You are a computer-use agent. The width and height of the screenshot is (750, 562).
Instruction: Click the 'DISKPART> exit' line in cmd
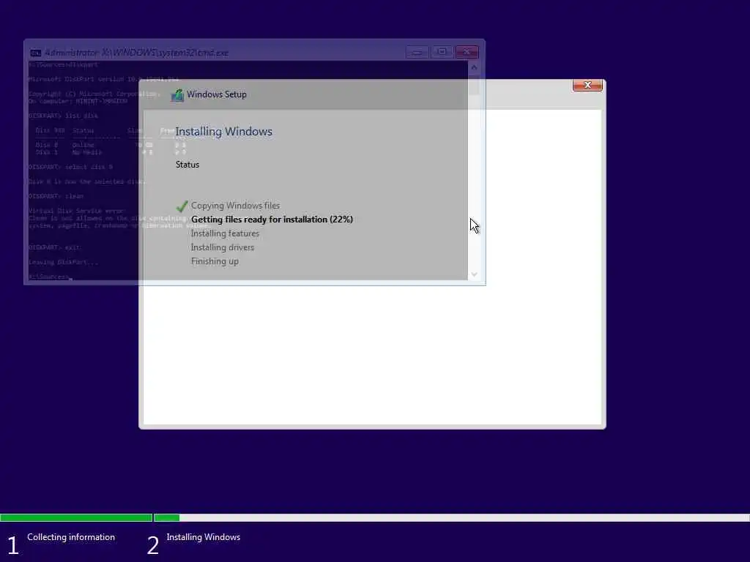pyautogui.click(x=54, y=247)
